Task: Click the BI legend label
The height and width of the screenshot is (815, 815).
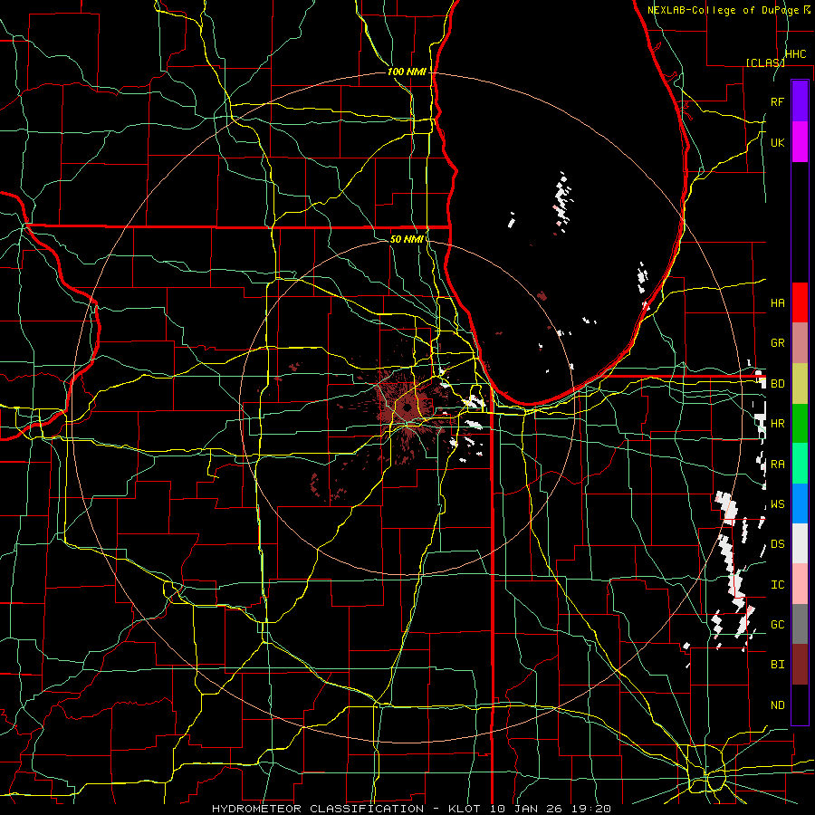Action: [777, 665]
